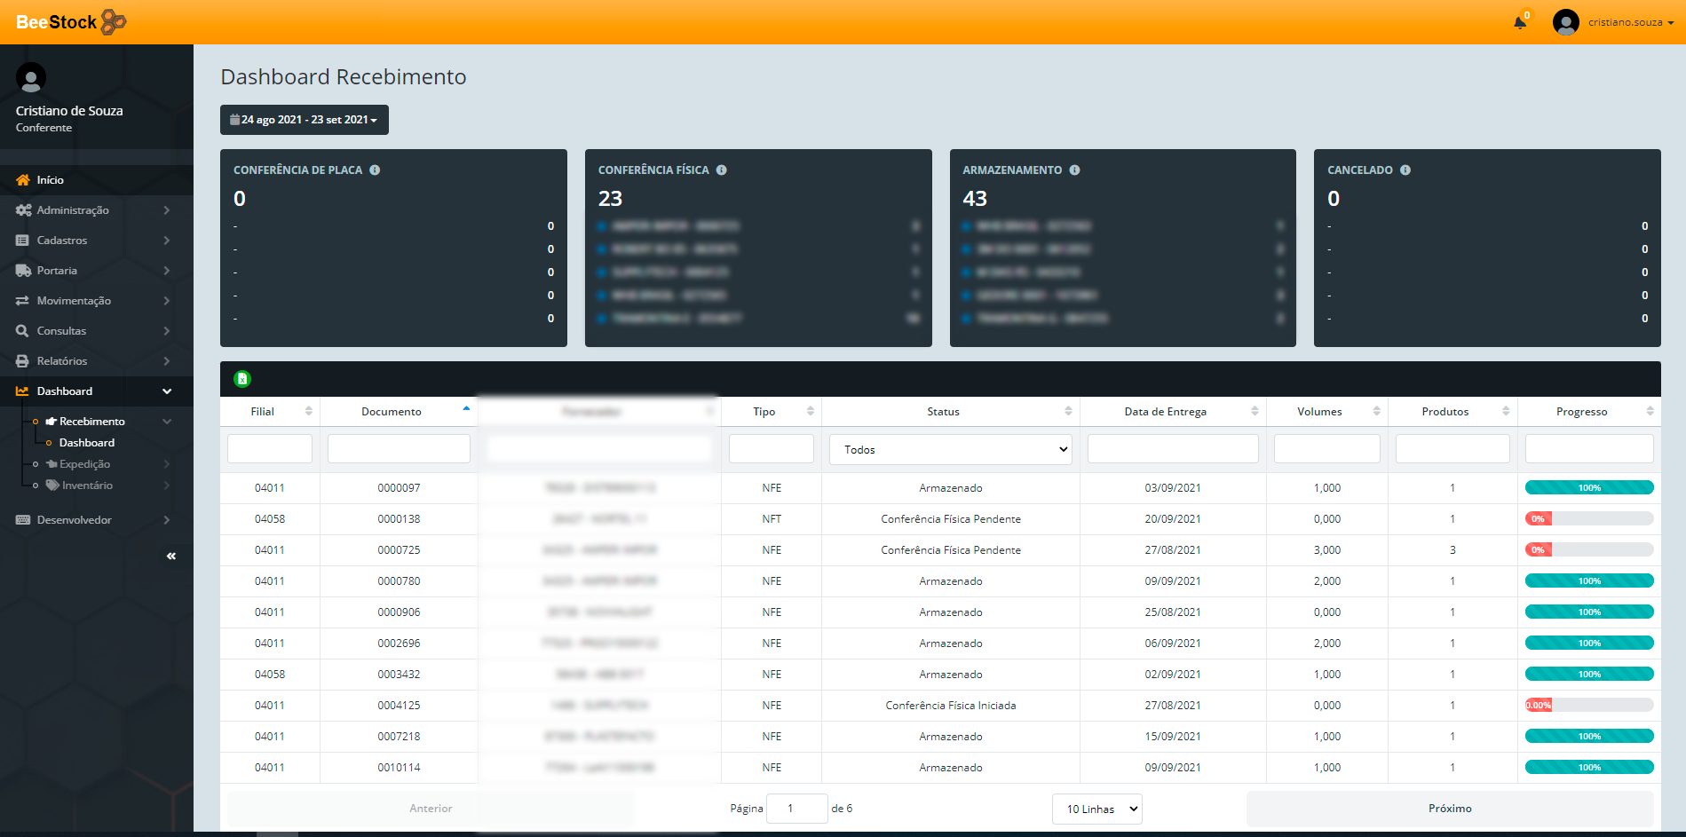Collapse the Dashboard menu chevron
1686x837 pixels.
[x=167, y=391]
